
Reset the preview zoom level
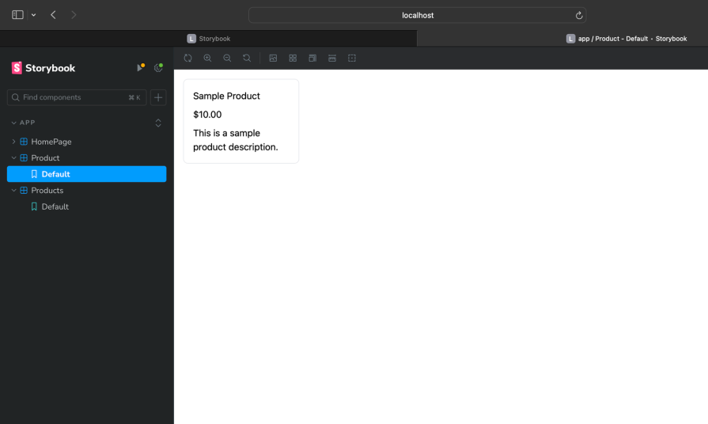[x=247, y=59]
